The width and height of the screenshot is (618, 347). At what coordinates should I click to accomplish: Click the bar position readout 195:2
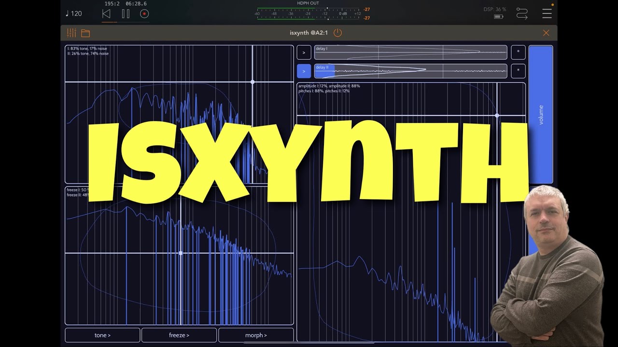(x=112, y=4)
